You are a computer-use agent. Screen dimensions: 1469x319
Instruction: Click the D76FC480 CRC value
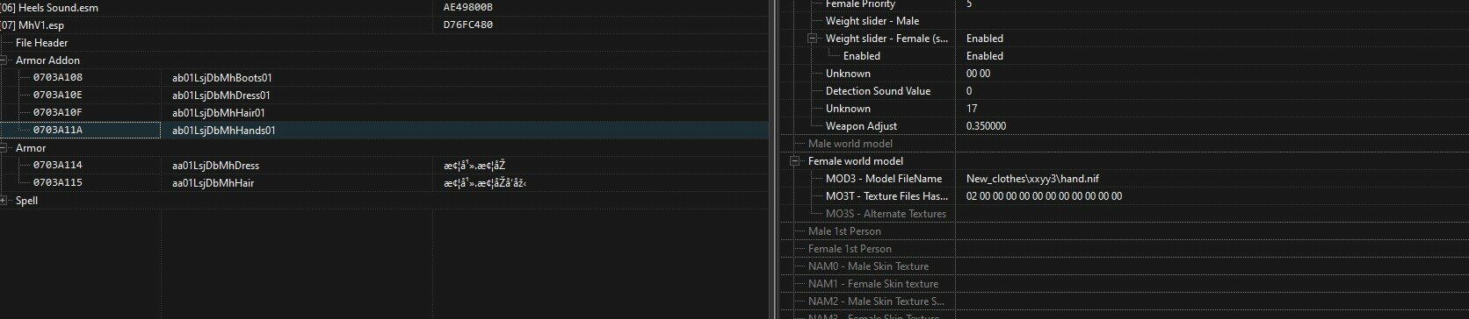467,25
